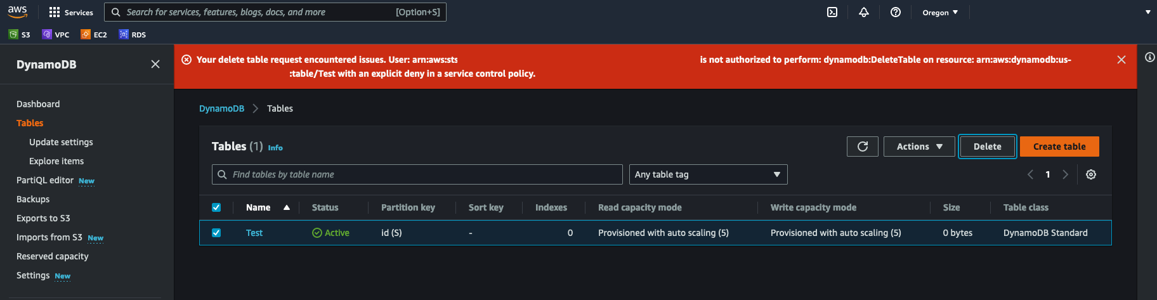
Task: Open Exports to S3 in the sidebar
Action: tap(43, 218)
